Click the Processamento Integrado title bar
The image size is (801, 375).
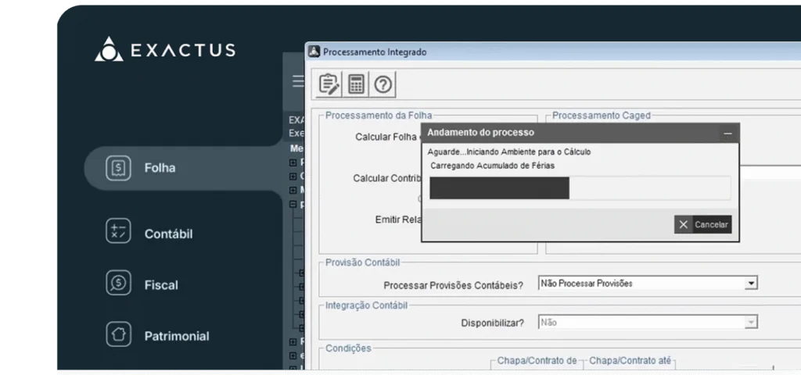pyautogui.click(x=548, y=52)
